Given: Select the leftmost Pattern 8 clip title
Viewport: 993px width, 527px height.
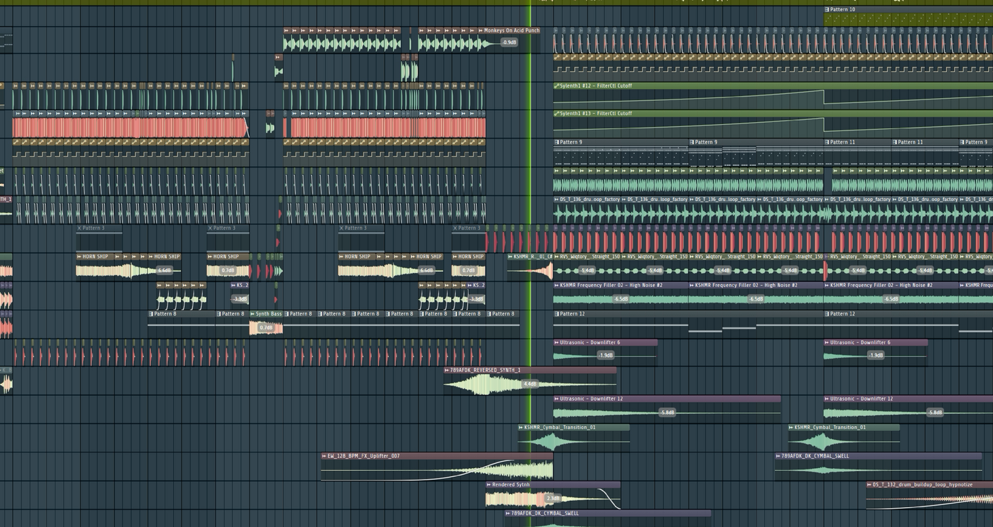Looking at the screenshot, I should click(166, 314).
